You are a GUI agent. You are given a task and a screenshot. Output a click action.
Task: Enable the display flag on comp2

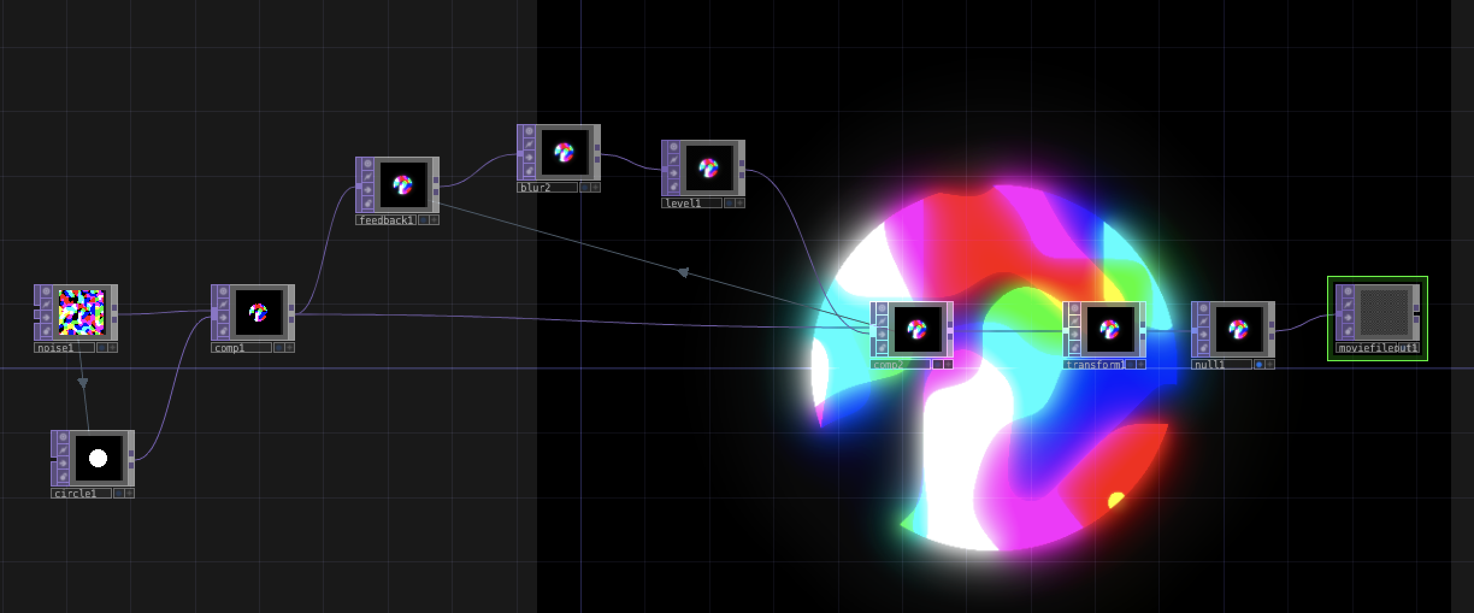[938, 364]
